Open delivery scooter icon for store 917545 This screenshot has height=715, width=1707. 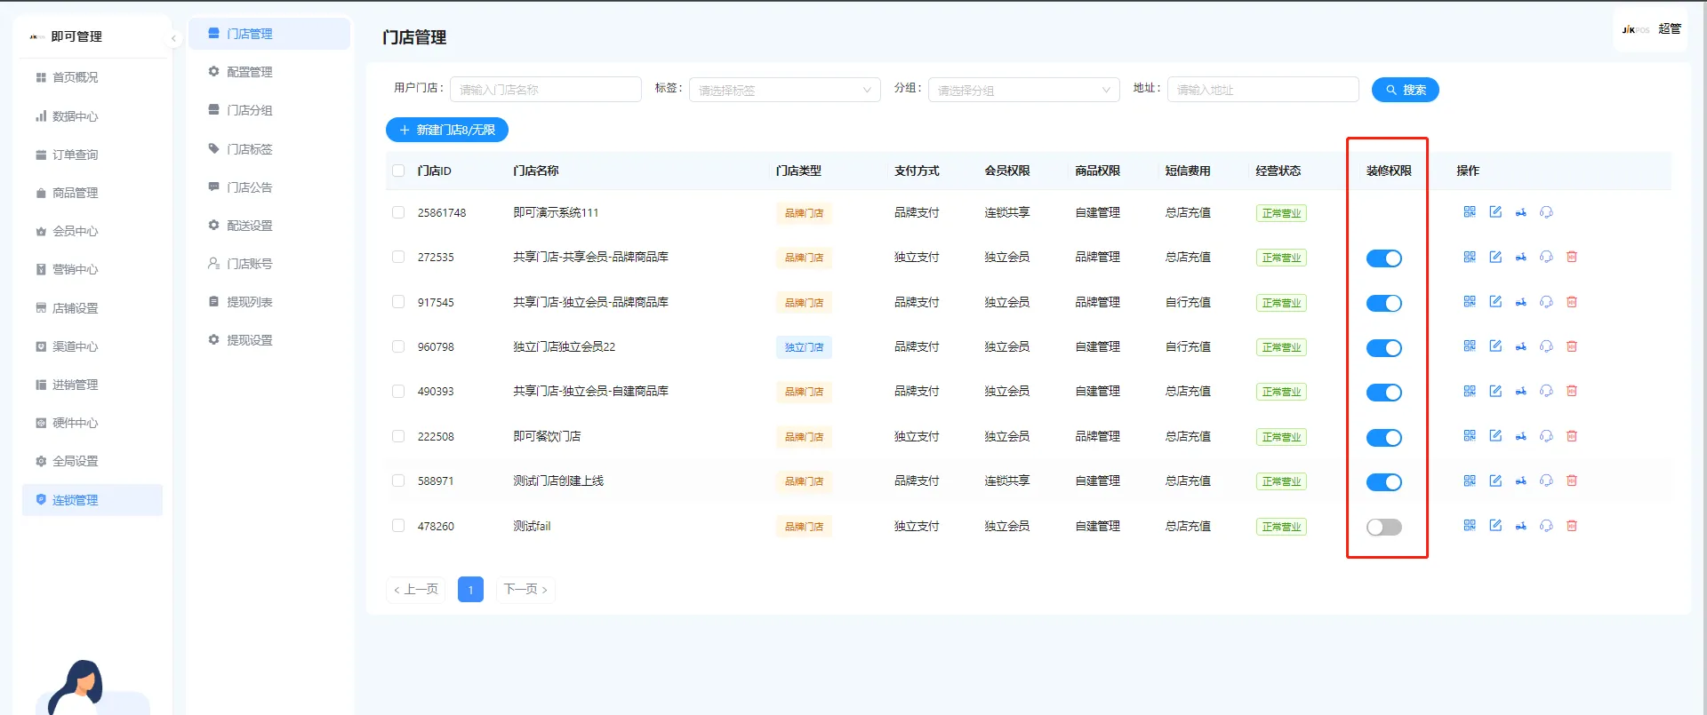click(x=1521, y=302)
